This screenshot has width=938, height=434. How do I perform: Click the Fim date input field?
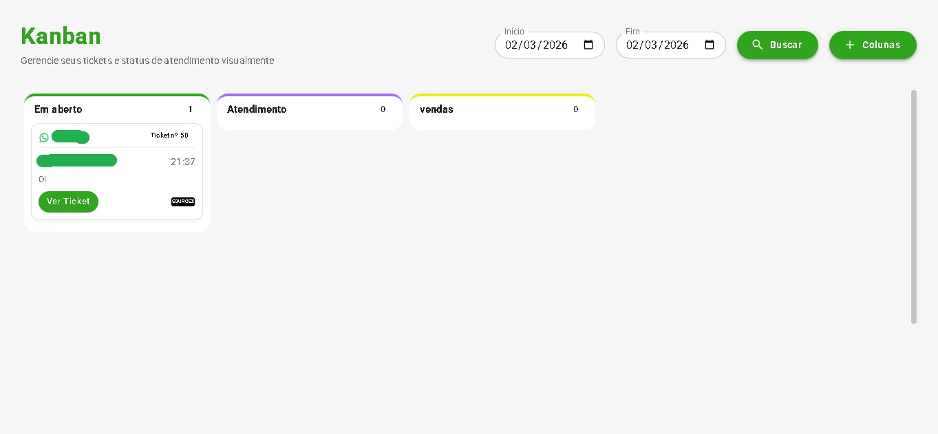coord(658,45)
